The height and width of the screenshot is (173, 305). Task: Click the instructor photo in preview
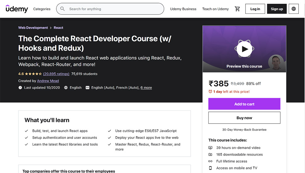click(276, 63)
